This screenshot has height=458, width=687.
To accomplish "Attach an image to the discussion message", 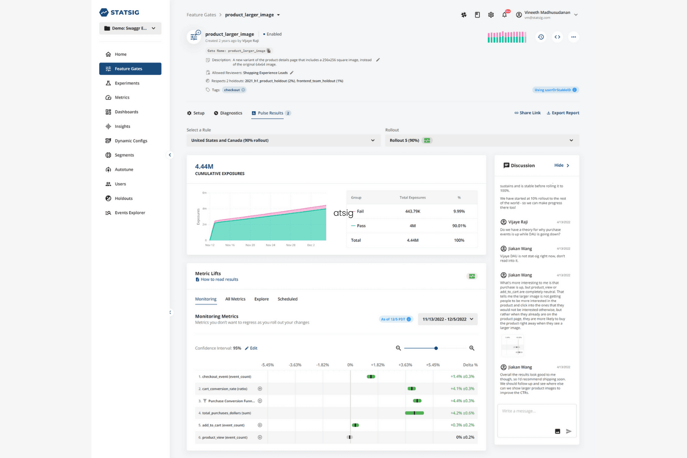I will click(557, 432).
